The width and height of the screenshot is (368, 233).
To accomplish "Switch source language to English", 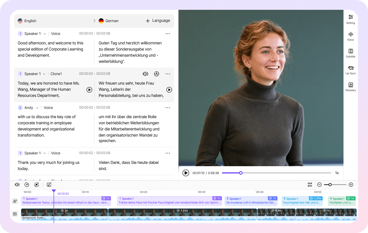I will point(27,21).
